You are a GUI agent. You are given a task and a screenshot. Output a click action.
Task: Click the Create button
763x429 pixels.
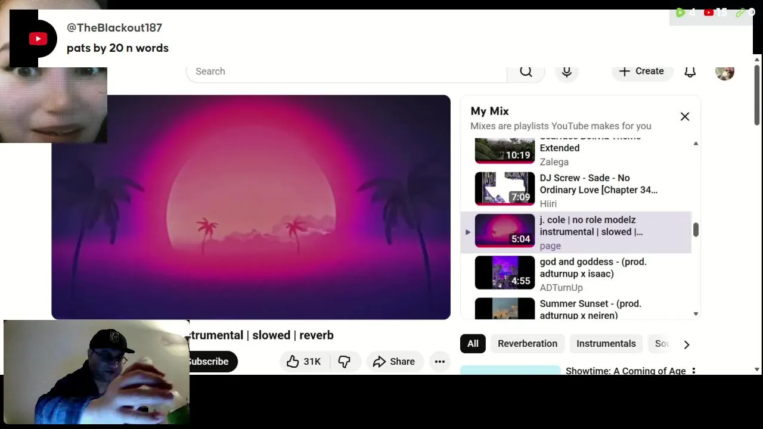pos(641,71)
